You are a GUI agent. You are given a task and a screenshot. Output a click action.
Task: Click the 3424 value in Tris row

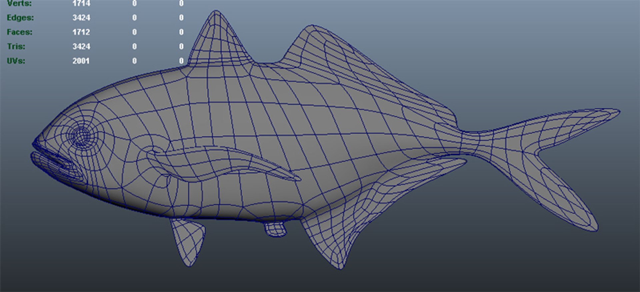(81, 46)
